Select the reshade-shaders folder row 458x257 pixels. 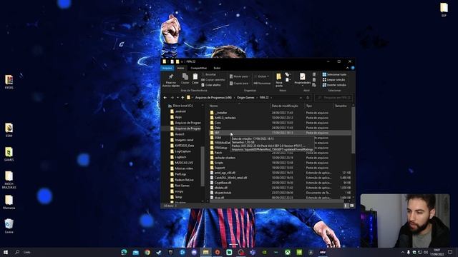point(280,158)
